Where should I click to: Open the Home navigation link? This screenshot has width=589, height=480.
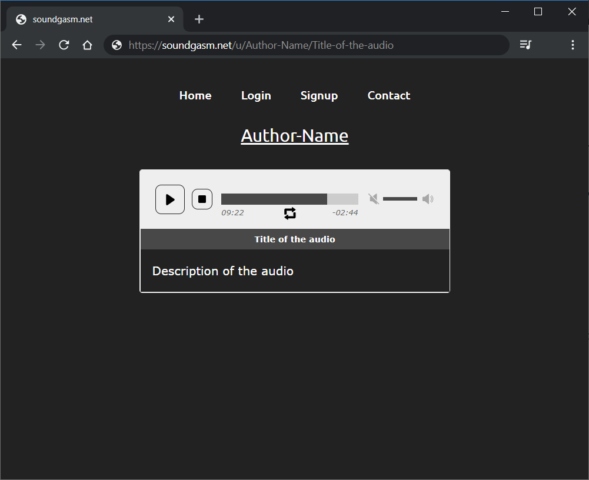[x=195, y=95]
